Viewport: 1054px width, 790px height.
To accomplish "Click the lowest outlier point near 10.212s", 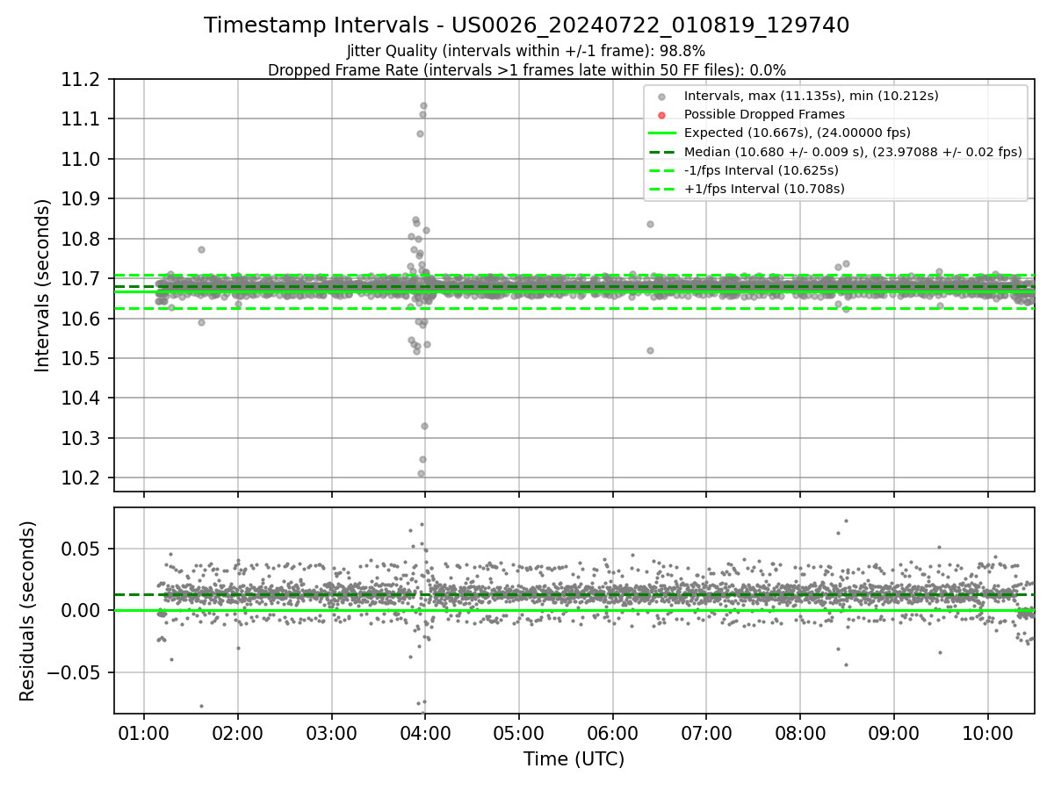I will pyautogui.click(x=421, y=473).
